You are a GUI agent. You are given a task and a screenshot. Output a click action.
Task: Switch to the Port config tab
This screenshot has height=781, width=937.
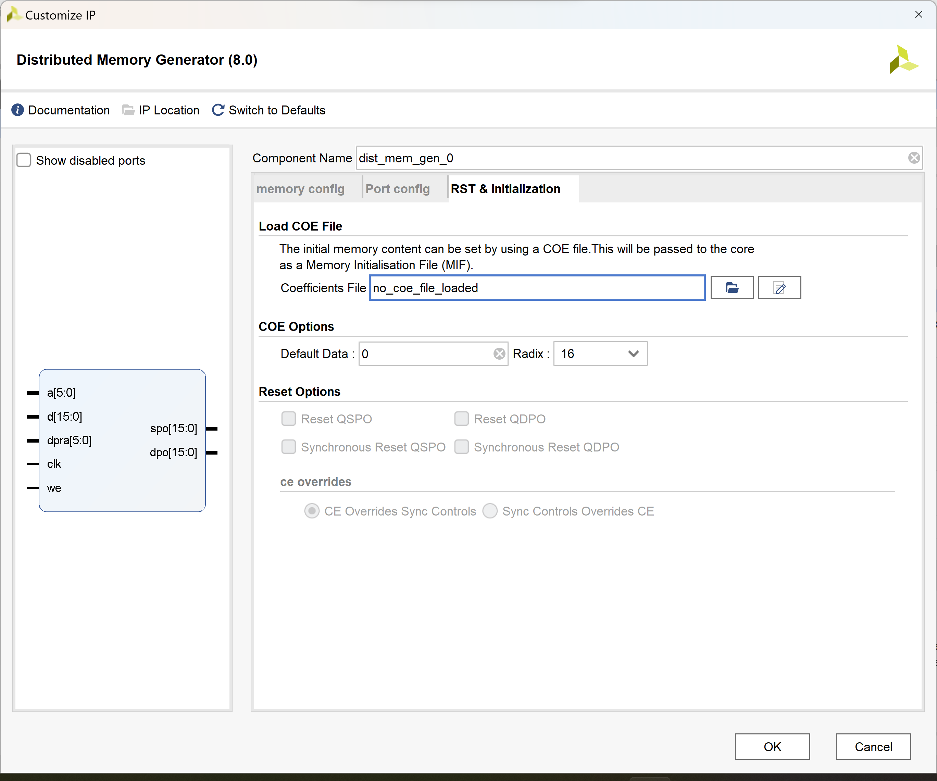click(398, 189)
